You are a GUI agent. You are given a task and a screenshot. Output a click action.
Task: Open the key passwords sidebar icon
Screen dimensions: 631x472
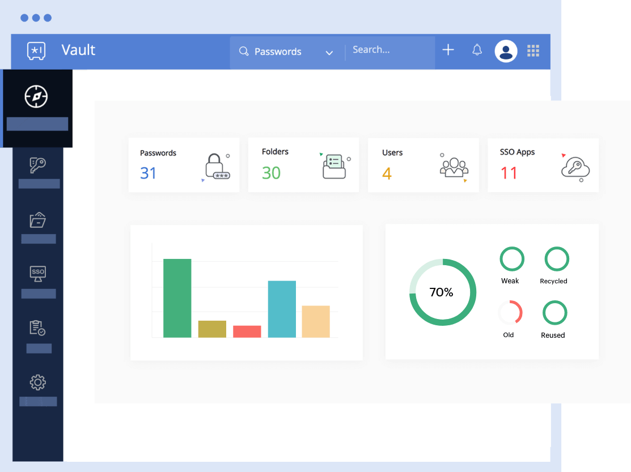37,165
